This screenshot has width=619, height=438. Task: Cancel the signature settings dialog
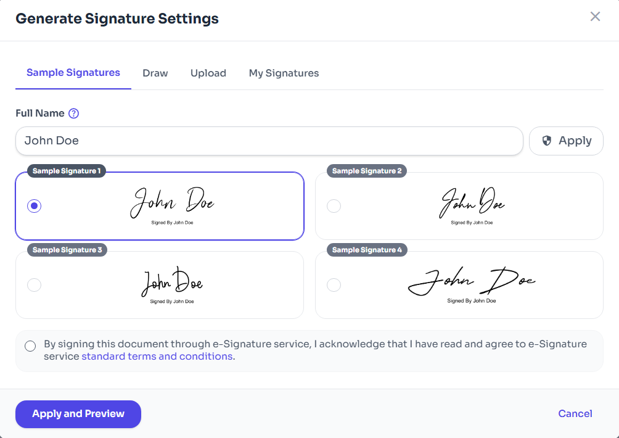[575, 413]
